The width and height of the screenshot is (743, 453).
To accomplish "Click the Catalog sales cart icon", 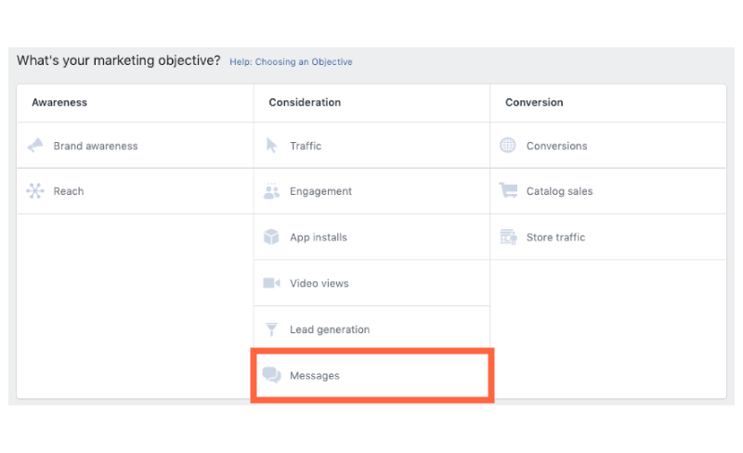I will [x=508, y=190].
